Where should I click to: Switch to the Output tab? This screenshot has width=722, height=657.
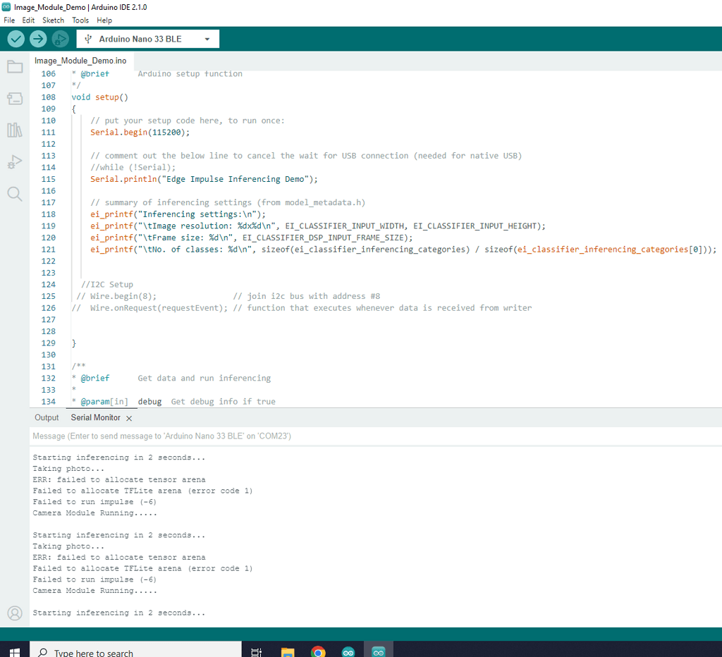coord(47,418)
